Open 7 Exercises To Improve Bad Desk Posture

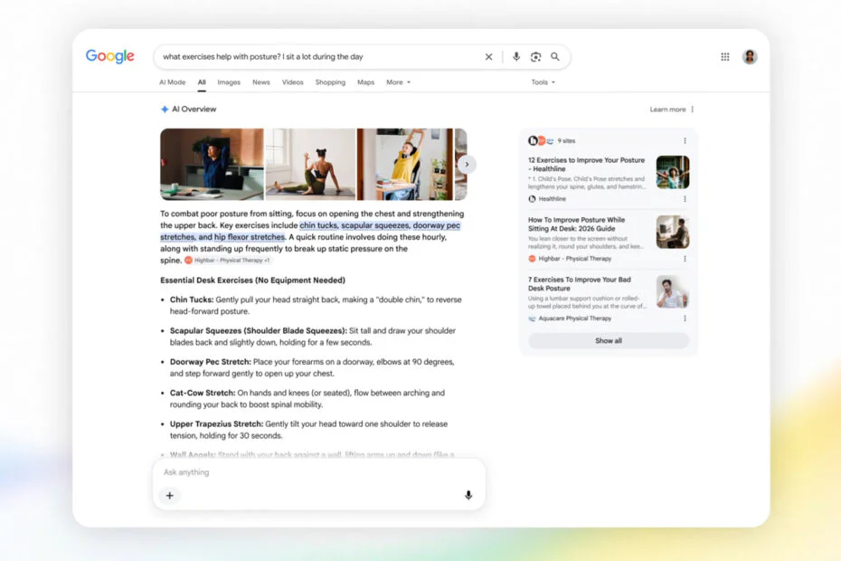(580, 283)
